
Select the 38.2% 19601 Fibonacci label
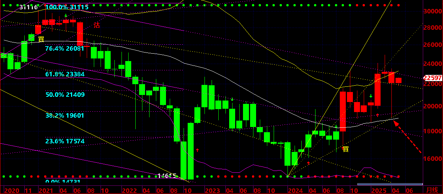tap(65, 115)
